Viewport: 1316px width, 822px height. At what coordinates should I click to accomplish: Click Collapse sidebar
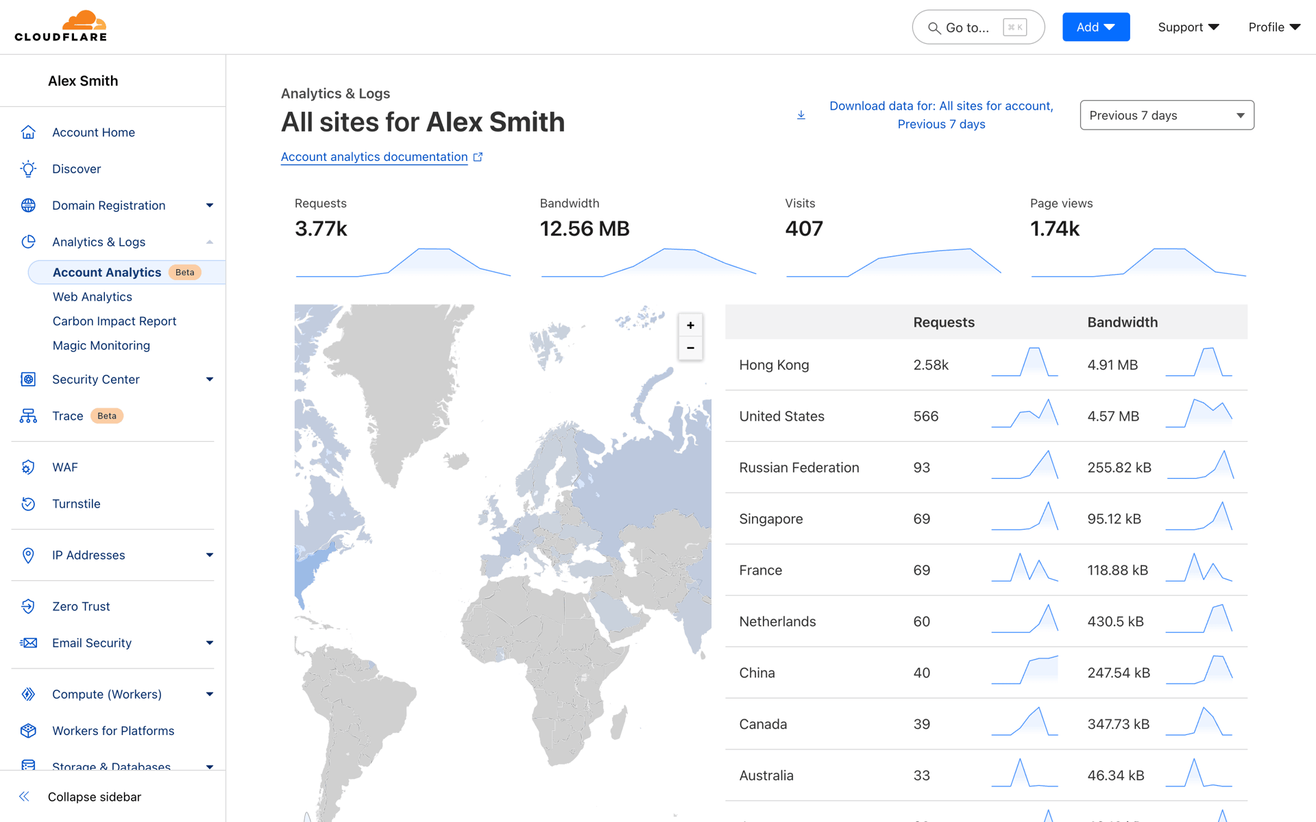[x=95, y=797]
